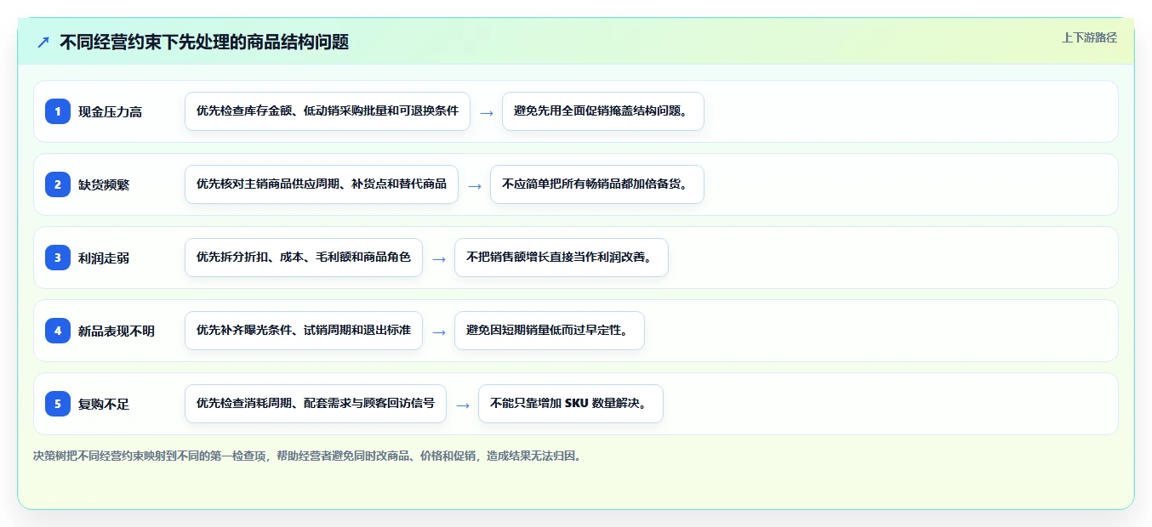Click the 复购不足 label
The width and height of the screenshot is (1152, 527).
104,405
